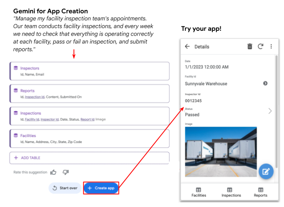This screenshot has width=284, height=207.
Task: Switch to the Inspections tab label
Action: point(231,195)
